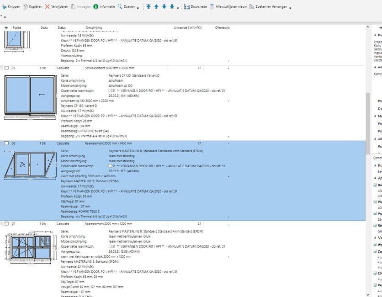Toggle Oppervlakte raam/kozijn checkbox in position 06
This screenshot has height=297, width=382.
pyautogui.click(x=110, y=166)
